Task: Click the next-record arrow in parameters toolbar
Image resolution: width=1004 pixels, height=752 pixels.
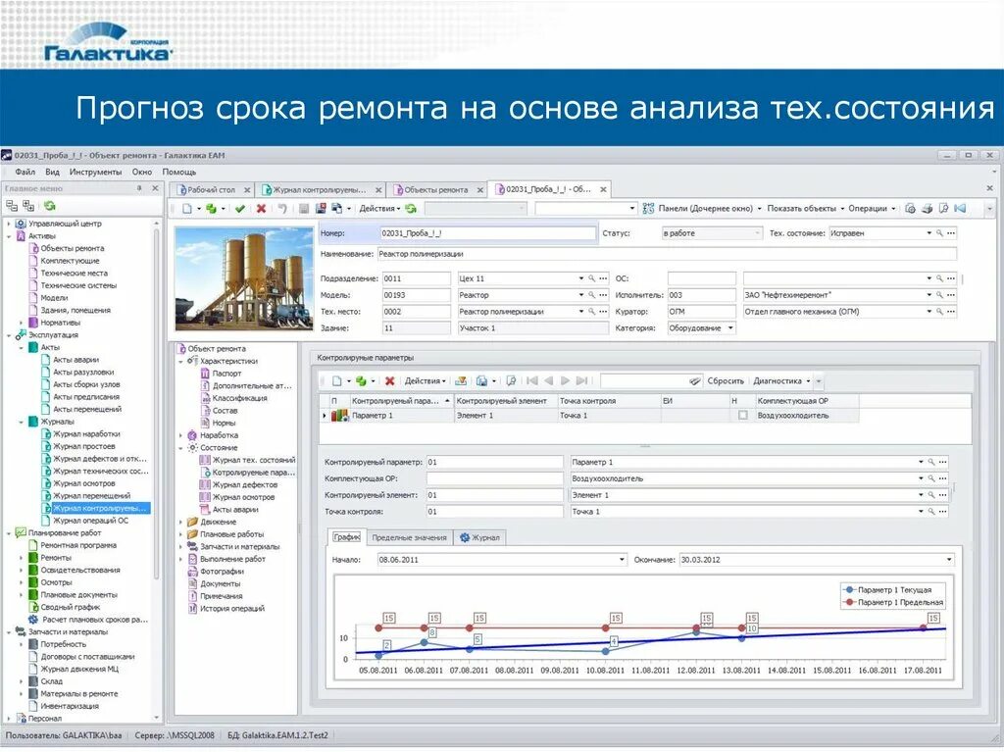Action: coord(566,381)
